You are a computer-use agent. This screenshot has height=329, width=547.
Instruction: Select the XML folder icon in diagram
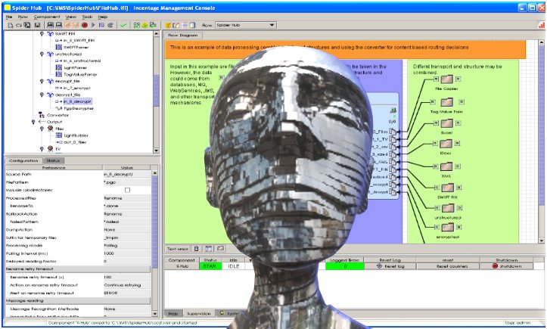[x=446, y=166]
